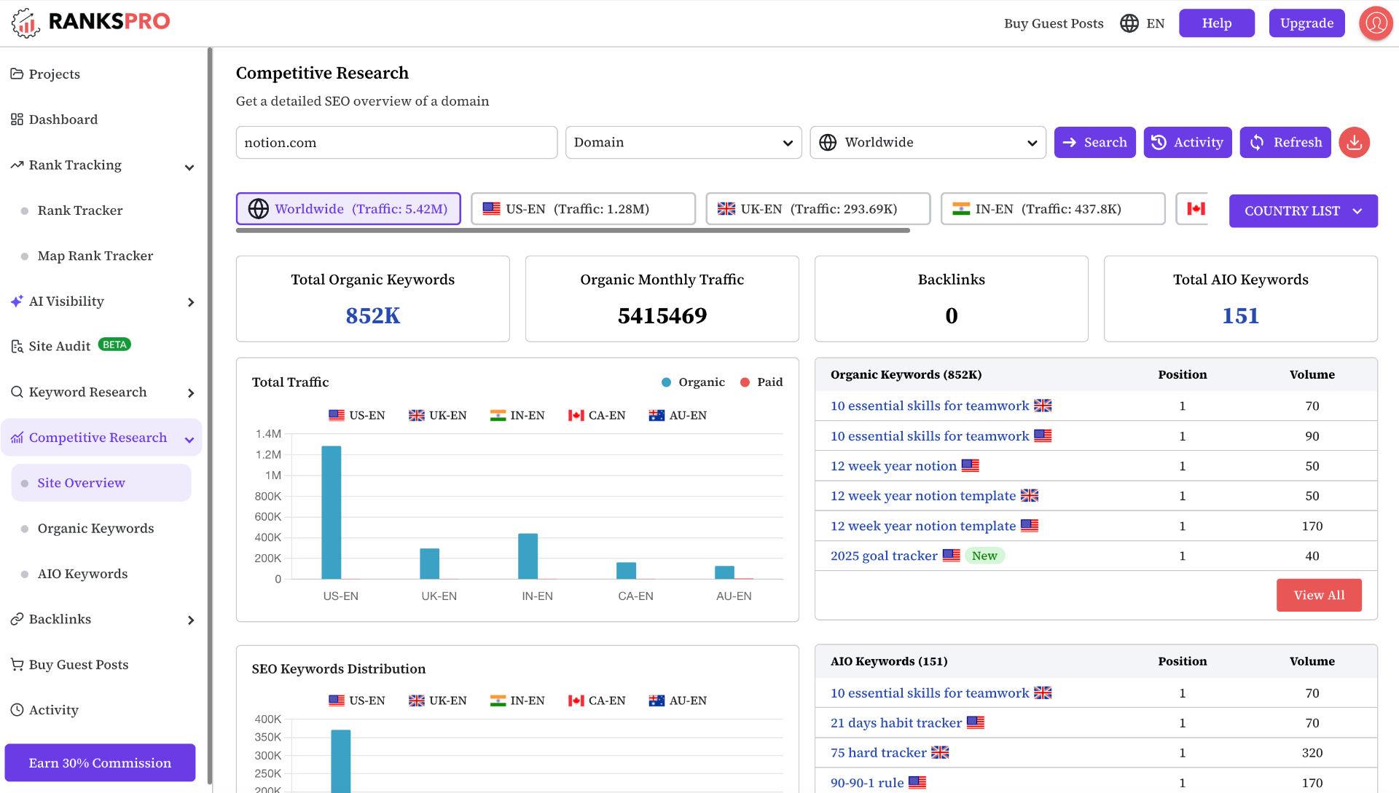Open Map Rank Tracker in sidebar
Screen dimensions: 1399x793
(95, 256)
